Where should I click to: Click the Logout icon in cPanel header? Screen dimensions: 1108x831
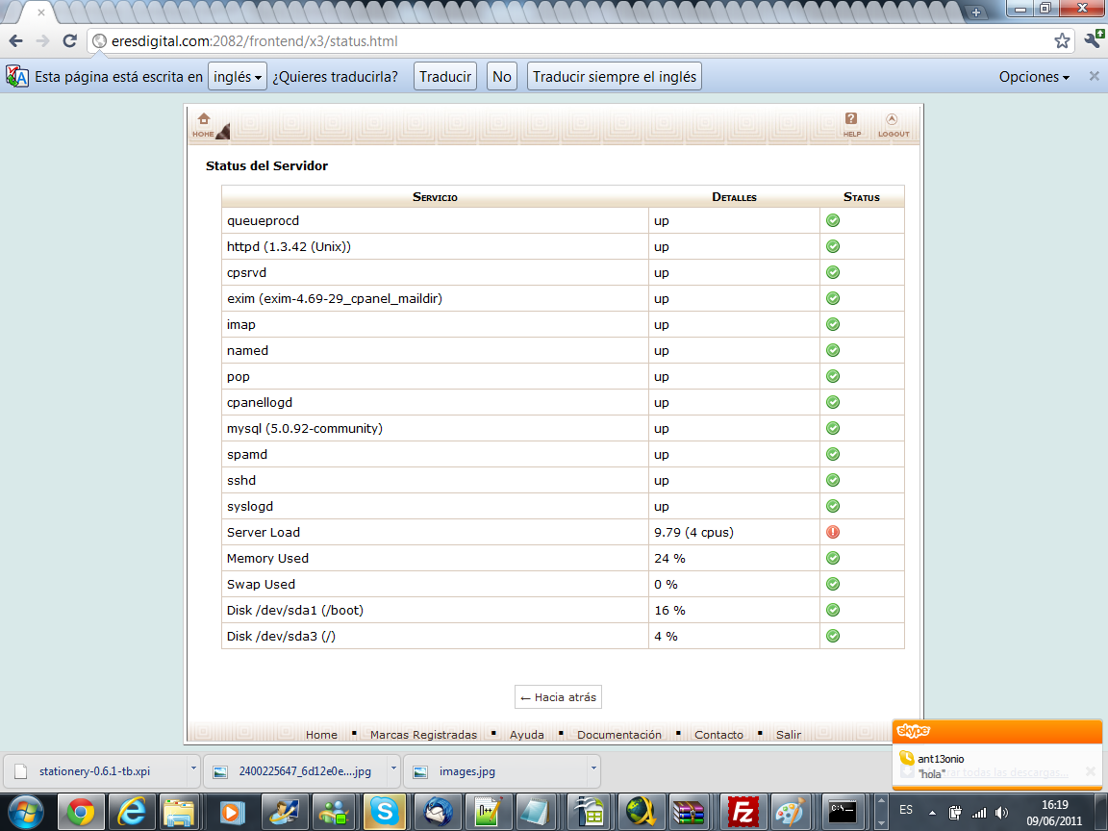[x=893, y=124]
